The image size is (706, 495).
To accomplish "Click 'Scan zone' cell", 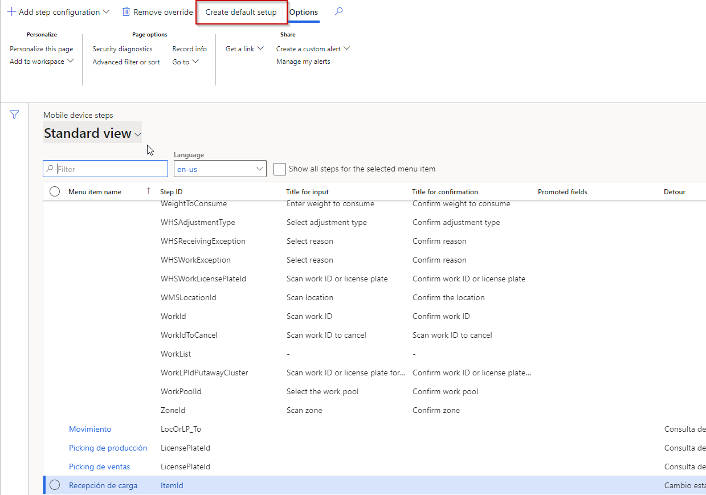I will (304, 410).
